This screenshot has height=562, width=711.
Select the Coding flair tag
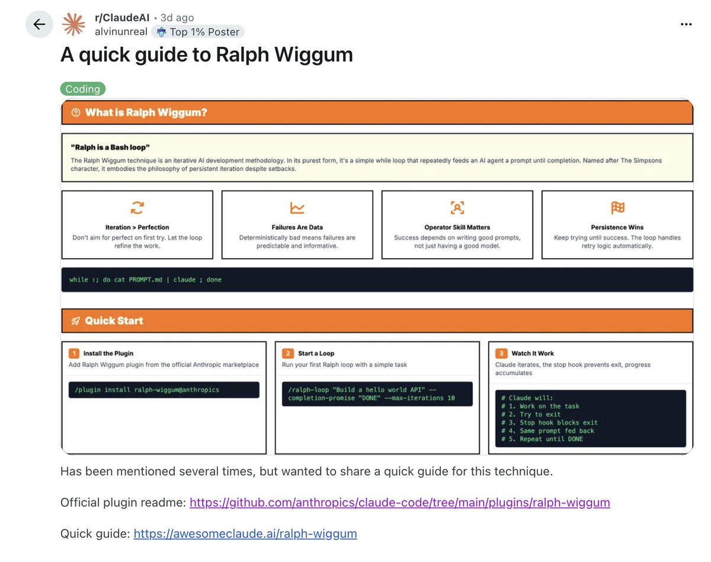[x=83, y=89]
